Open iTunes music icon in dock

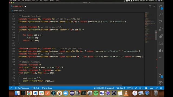pyautogui.click(x=135, y=93)
